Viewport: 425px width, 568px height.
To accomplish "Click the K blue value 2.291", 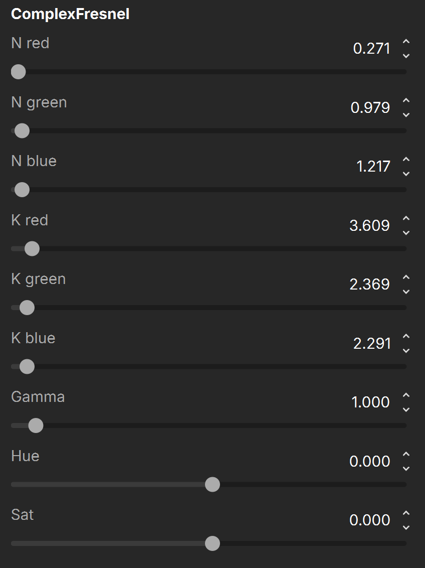I will click(x=372, y=343).
